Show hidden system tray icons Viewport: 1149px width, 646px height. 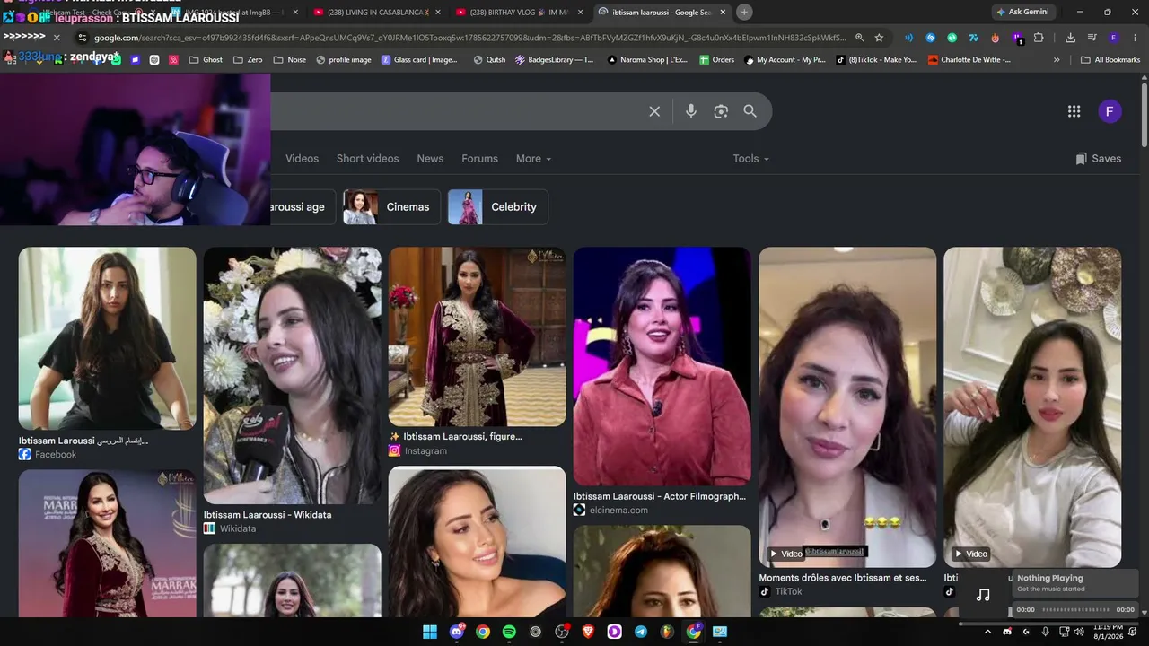(x=987, y=632)
